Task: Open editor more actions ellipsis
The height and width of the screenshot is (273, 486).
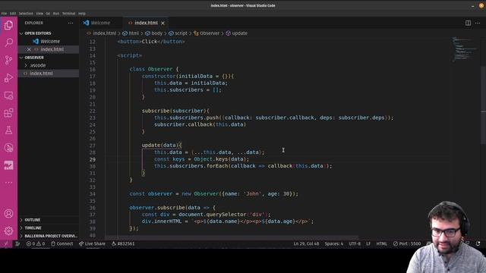Action: (x=478, y=23)
